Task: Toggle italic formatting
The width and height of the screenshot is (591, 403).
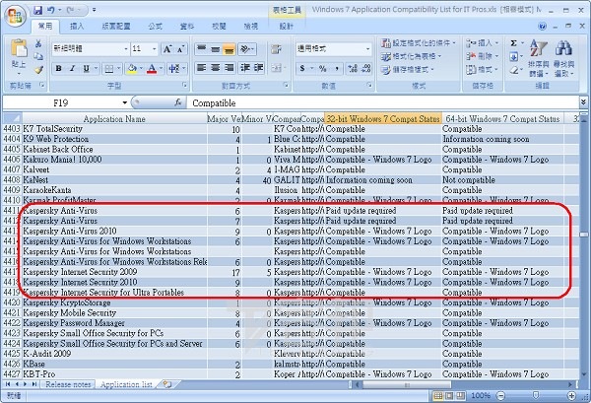Action: point(72,69)
